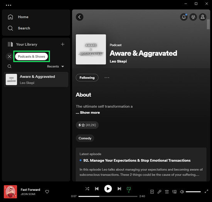The image size is (212, 202).
Task: Click the Following button to unfollow
Action: (87, 77)
